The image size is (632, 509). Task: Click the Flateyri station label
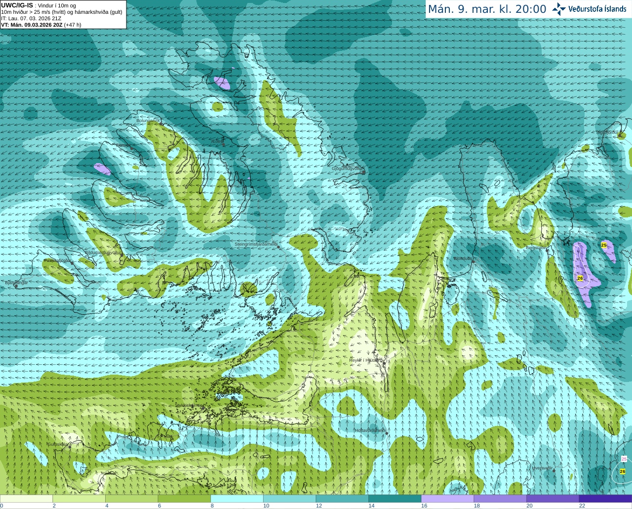point(122,145)
